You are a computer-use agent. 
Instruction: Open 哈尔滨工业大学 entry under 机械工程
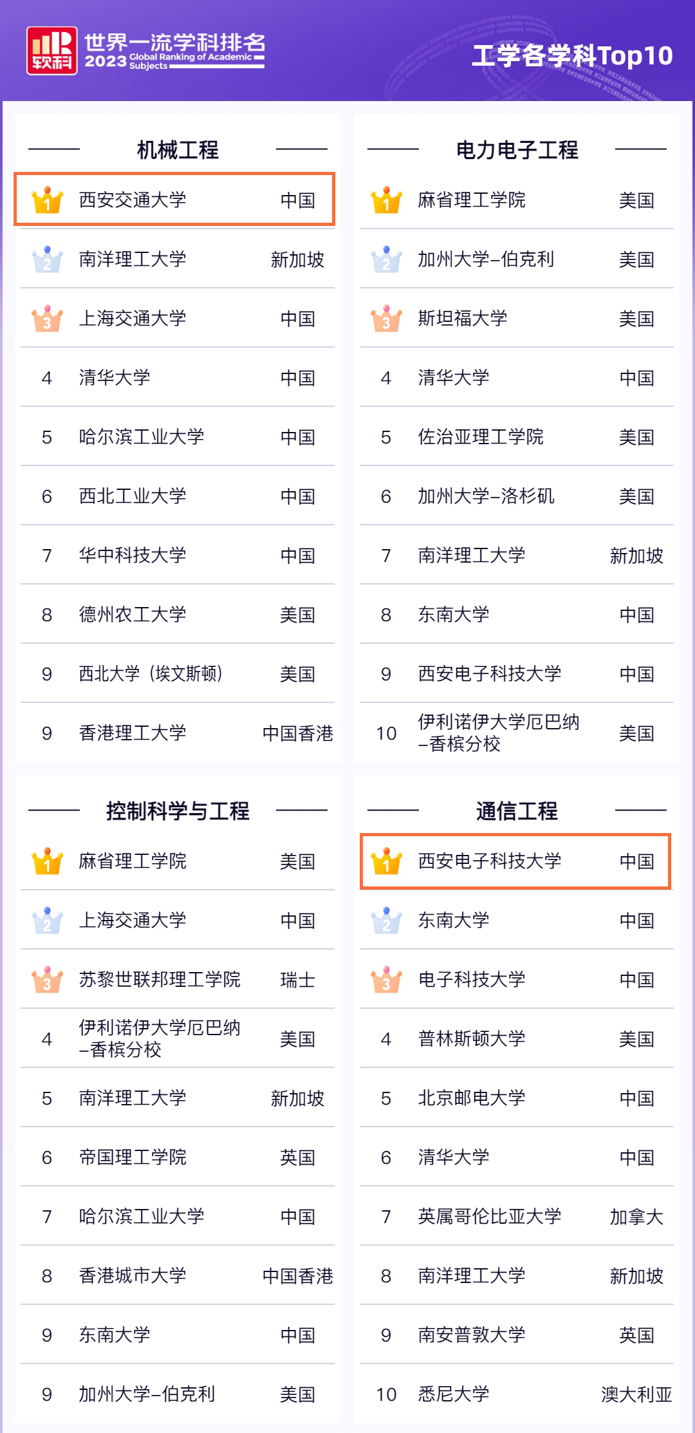pos(178,436)
